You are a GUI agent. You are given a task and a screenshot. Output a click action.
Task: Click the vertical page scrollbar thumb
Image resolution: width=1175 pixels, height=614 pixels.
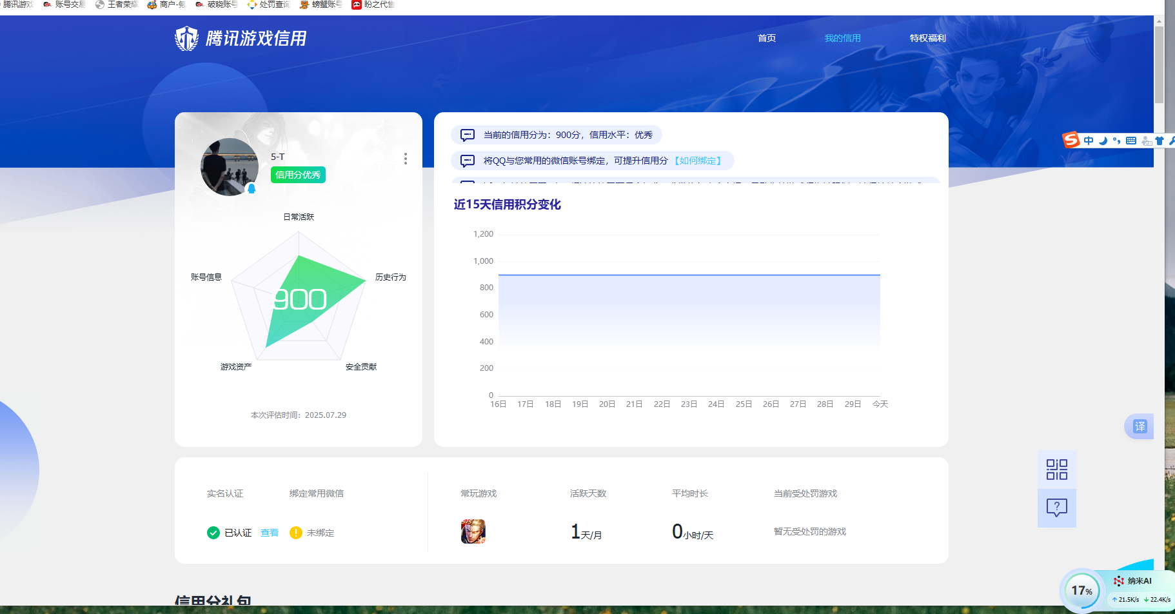1159,64
